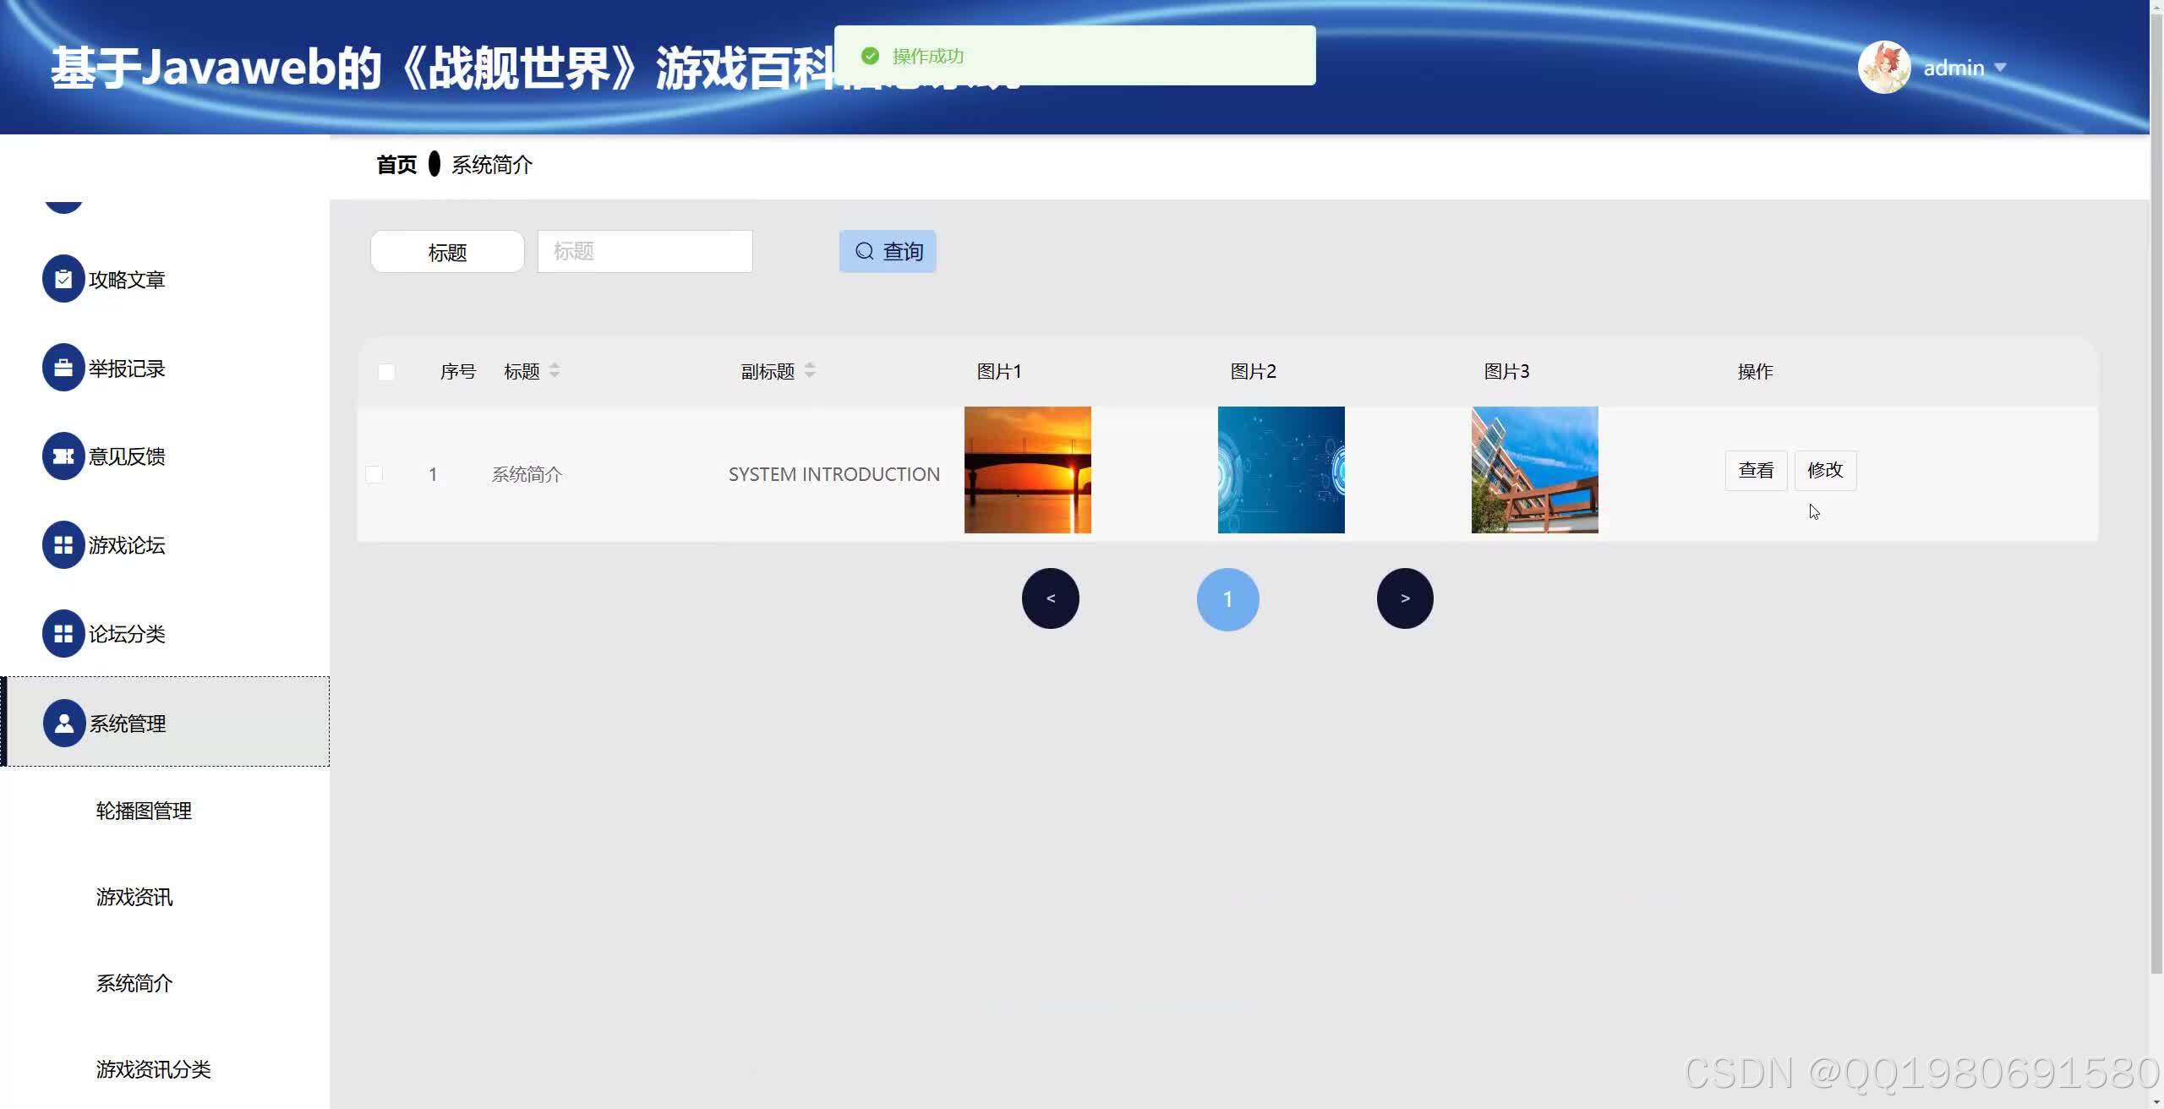Click 修改 to edit 系统简介 record
Screen dimensions: 2164x1109
(1825, 470)
